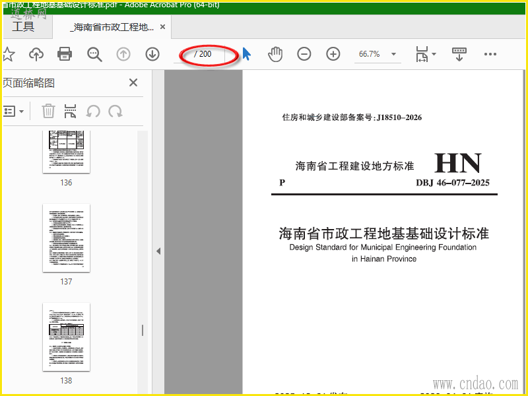Select page 137 thumbnail
The image size is (528, 396).
point(67,238)
